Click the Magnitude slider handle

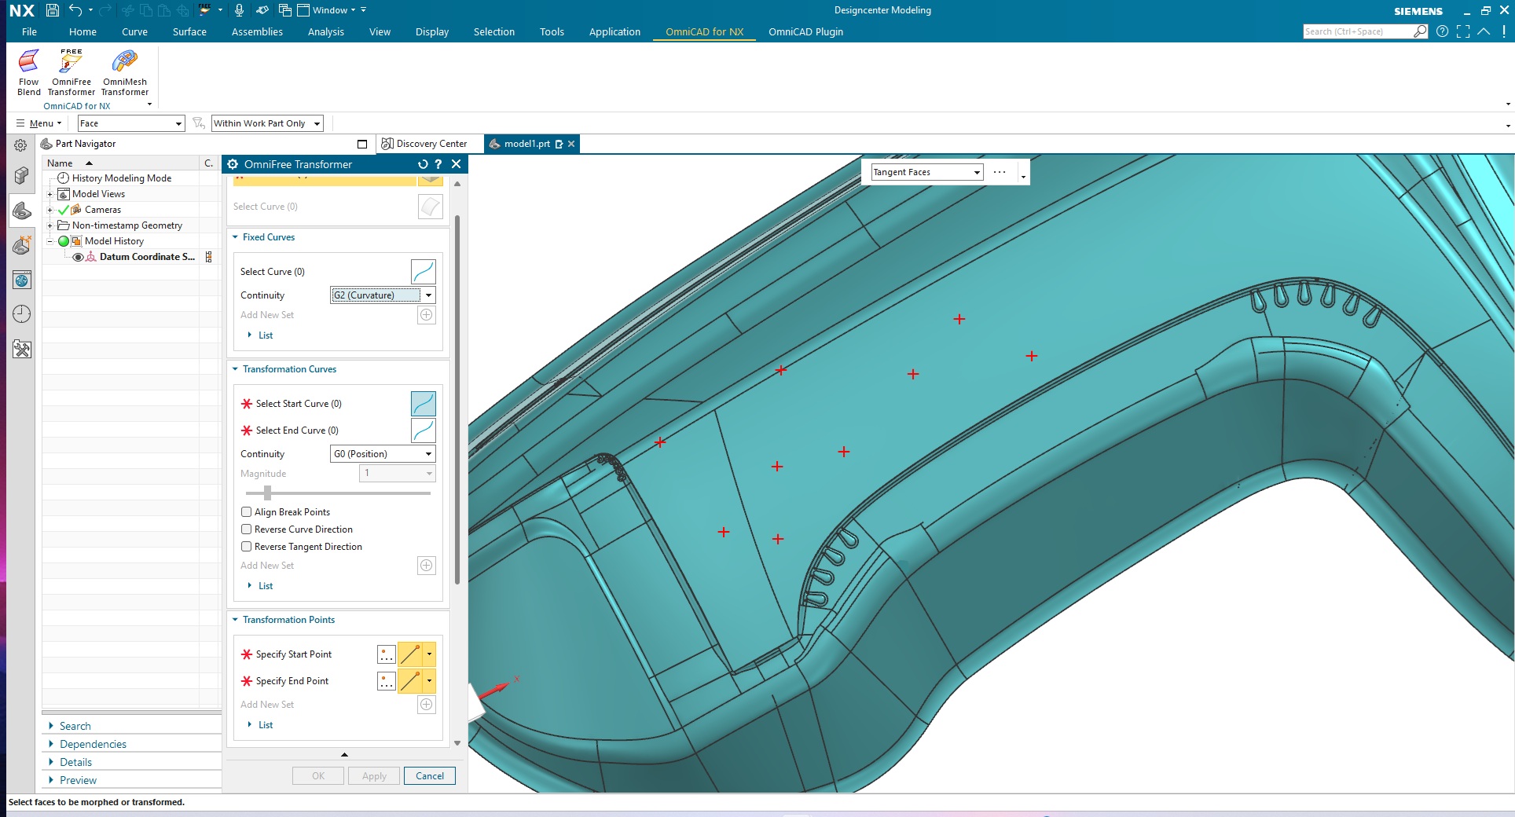(267, 493)
